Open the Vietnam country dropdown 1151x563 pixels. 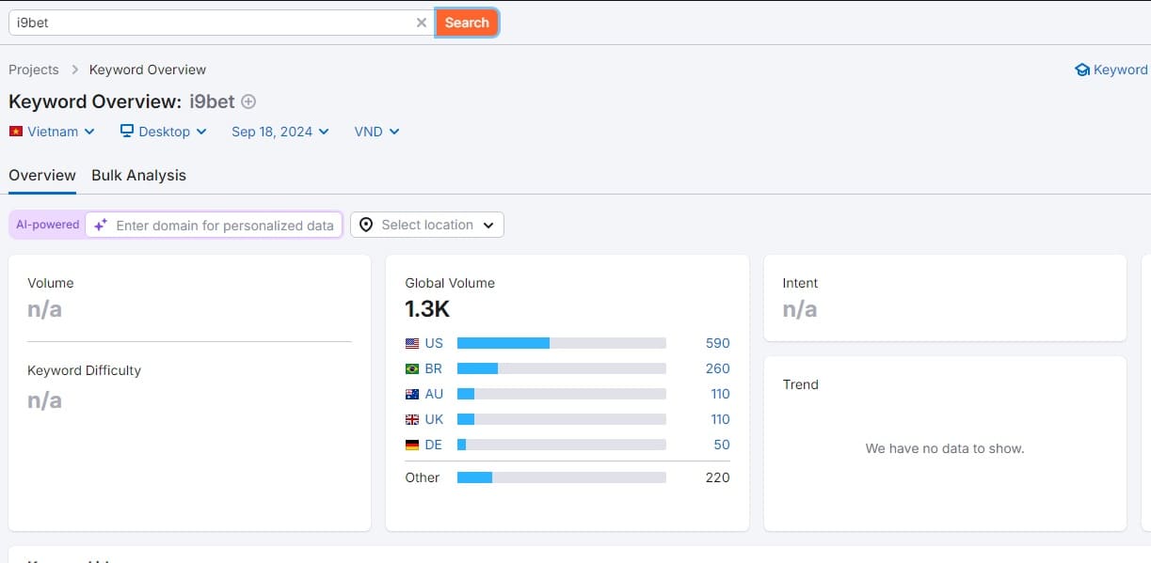[53, 132]
